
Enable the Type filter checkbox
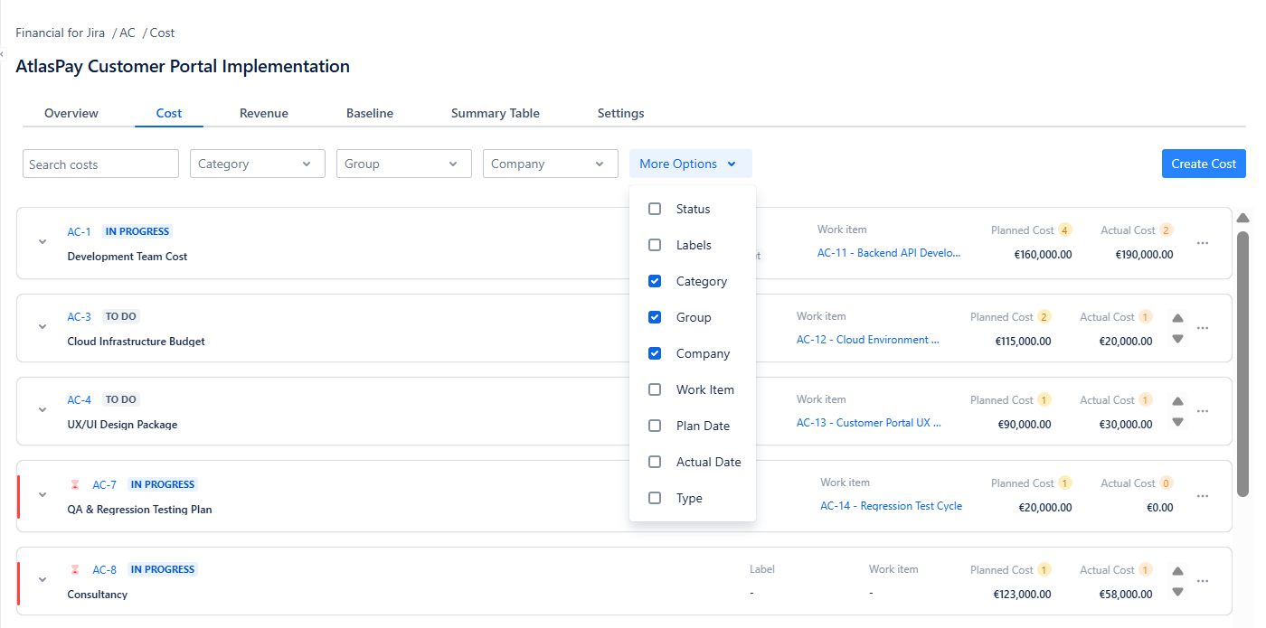pos(655,498)
